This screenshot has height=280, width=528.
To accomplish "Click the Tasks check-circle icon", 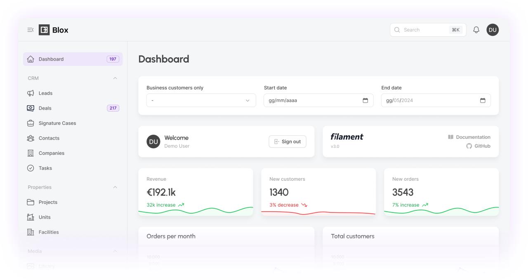I will pyautogui.click(x=31, y=168).
